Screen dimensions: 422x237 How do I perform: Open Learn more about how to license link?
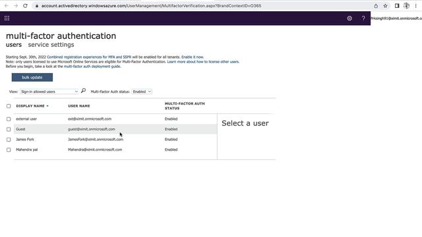(203, 62)
